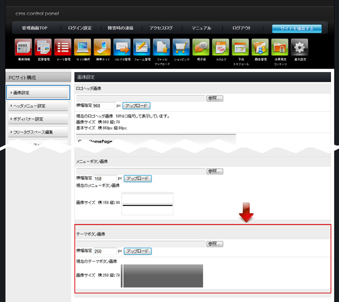The image size is (339, 302).
Task: Open the 掲示板 bulletin board icon
Action: tap(201, 47)
